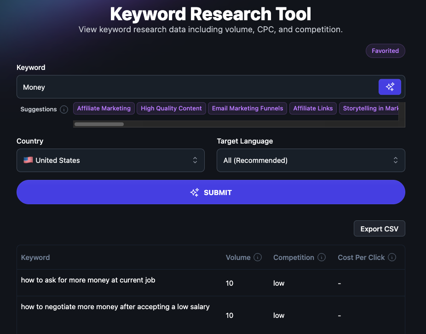Click the Export CSV button
This screenshot has height=334, width=426.
click(379, 229)
